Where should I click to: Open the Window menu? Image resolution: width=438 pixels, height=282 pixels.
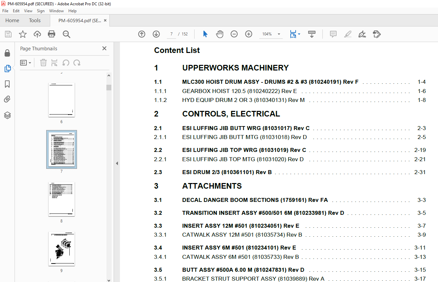coord(56,11)
